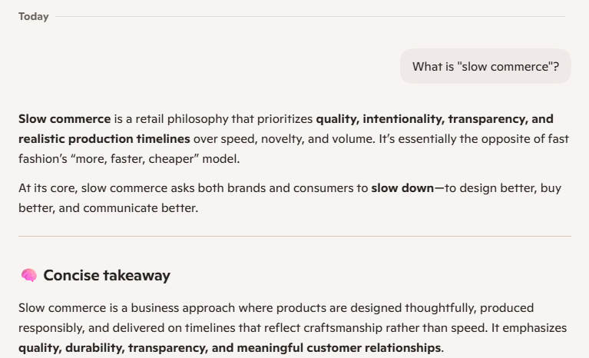This screenshot has height=358, width=589.
Task: Click the pink brain emoji icon
Action: click(29, 275)
